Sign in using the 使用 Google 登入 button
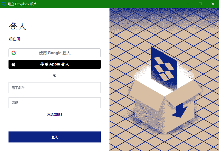The height and width of the screenshot is (151, 219). pyautogui.click(x=55, y=53)
